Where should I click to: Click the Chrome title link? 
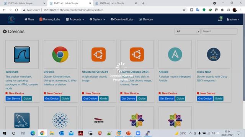(x=49, y=72)
